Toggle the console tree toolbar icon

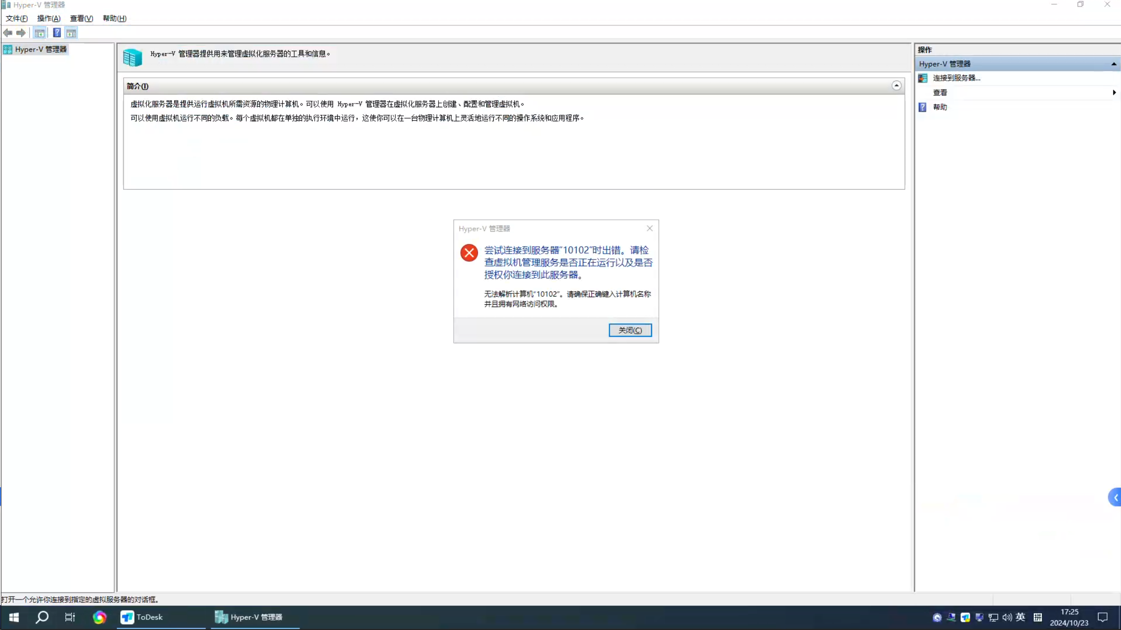click(40, 33)
